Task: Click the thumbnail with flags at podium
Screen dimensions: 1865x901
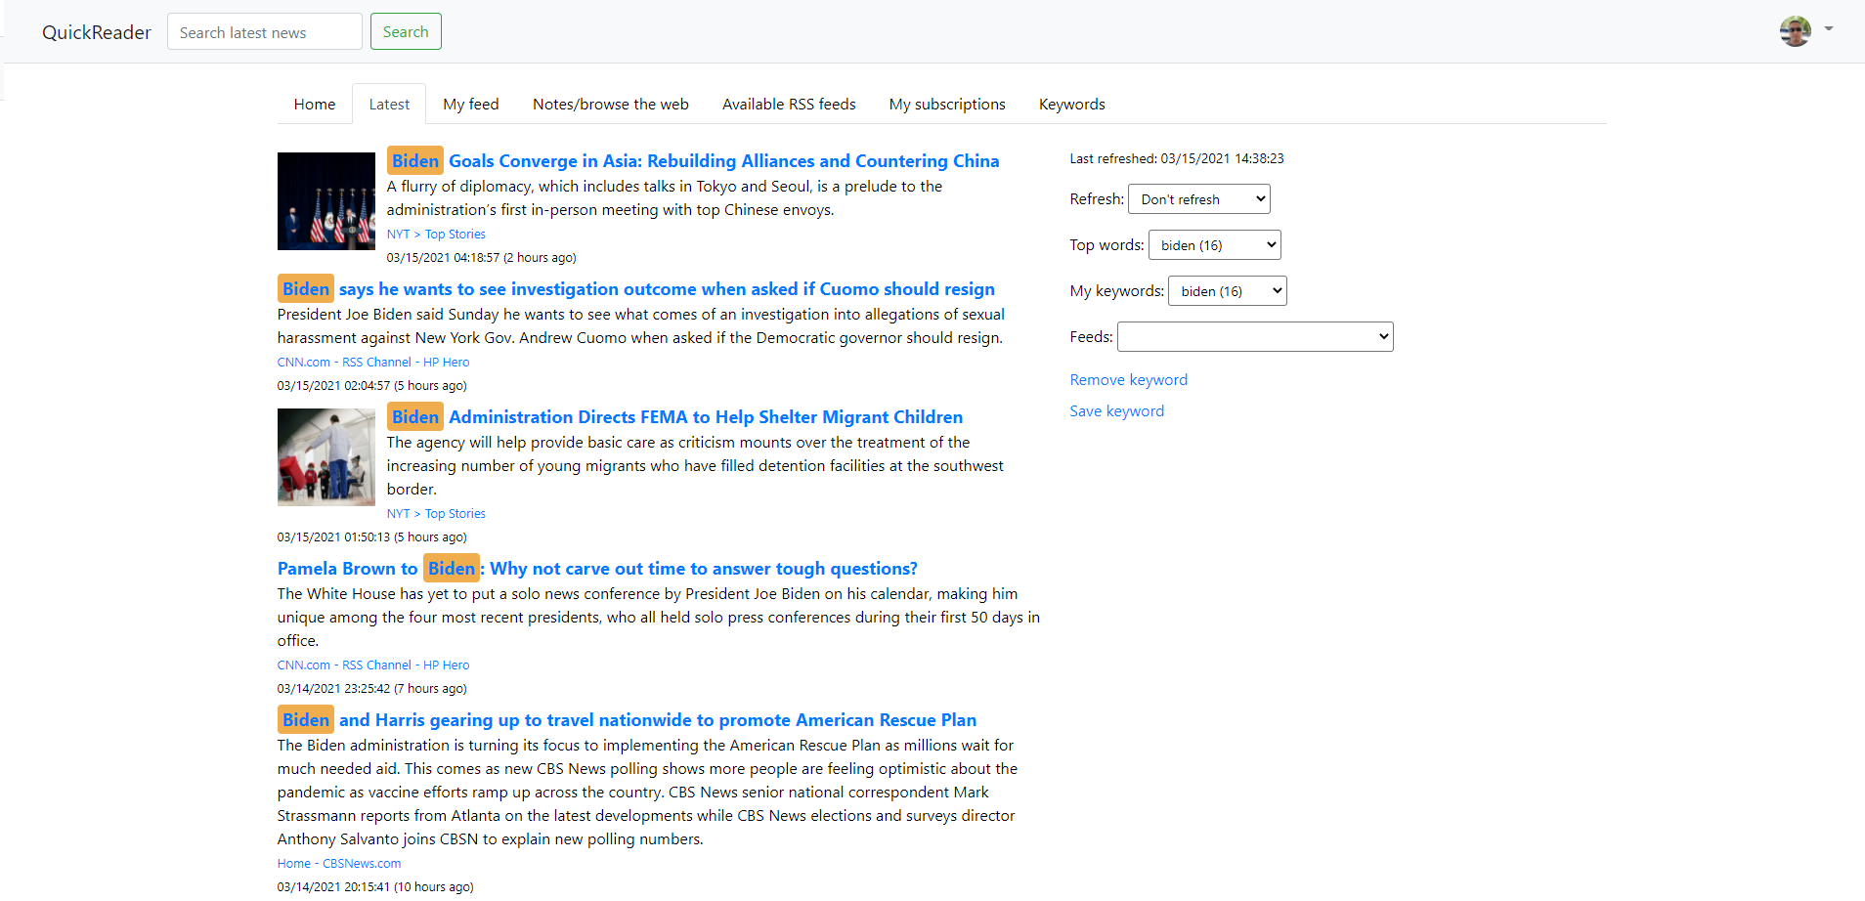Action: click(326, 201)
